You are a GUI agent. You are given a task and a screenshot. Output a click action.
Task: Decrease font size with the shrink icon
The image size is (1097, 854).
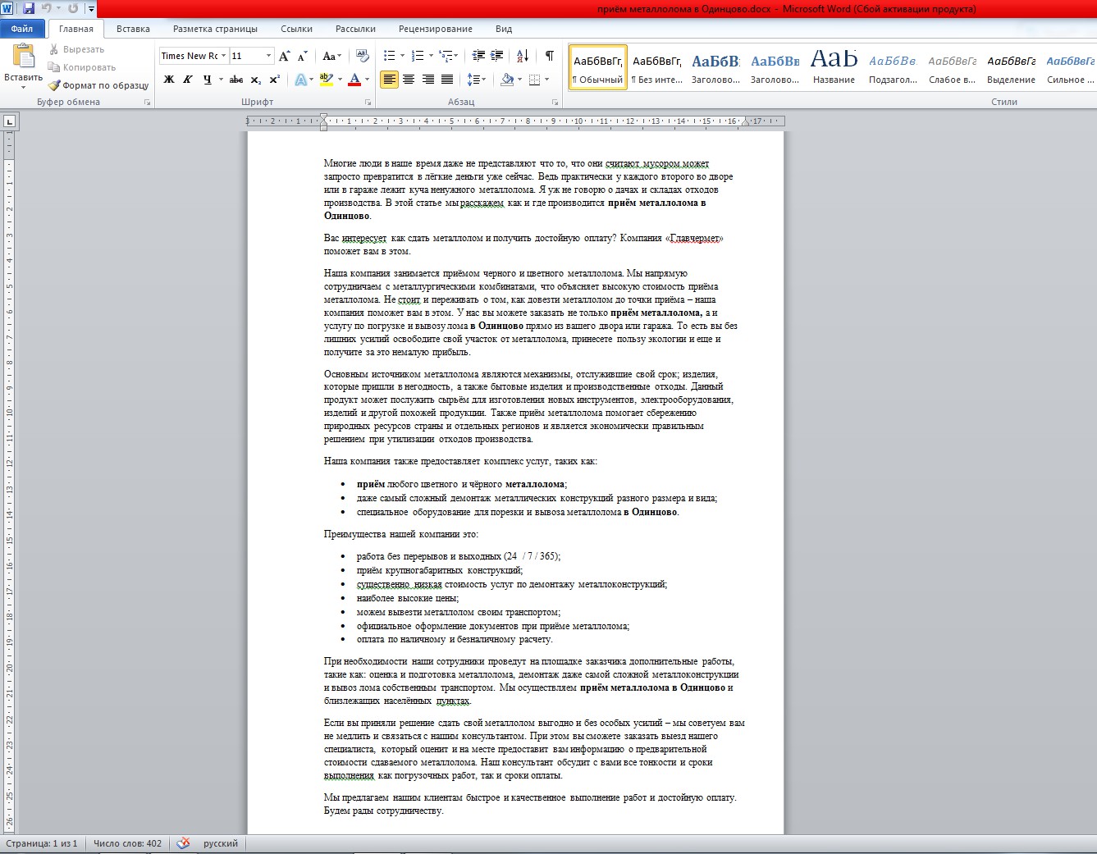tap(303, 56)
